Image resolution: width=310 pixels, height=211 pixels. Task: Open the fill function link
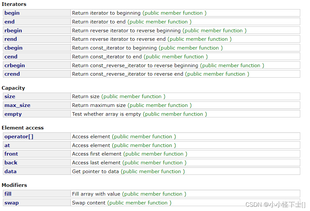(x=8, y=194)
